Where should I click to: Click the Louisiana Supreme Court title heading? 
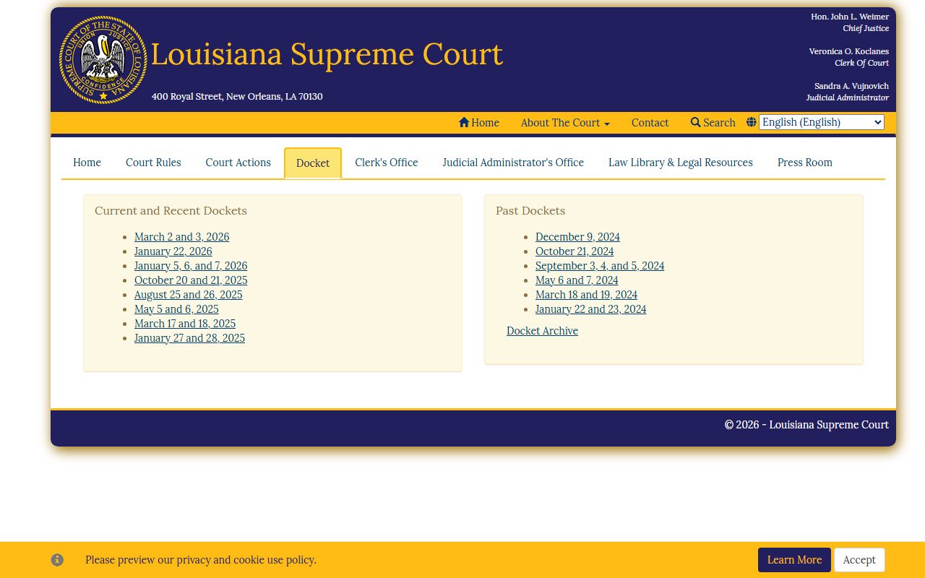327,54
